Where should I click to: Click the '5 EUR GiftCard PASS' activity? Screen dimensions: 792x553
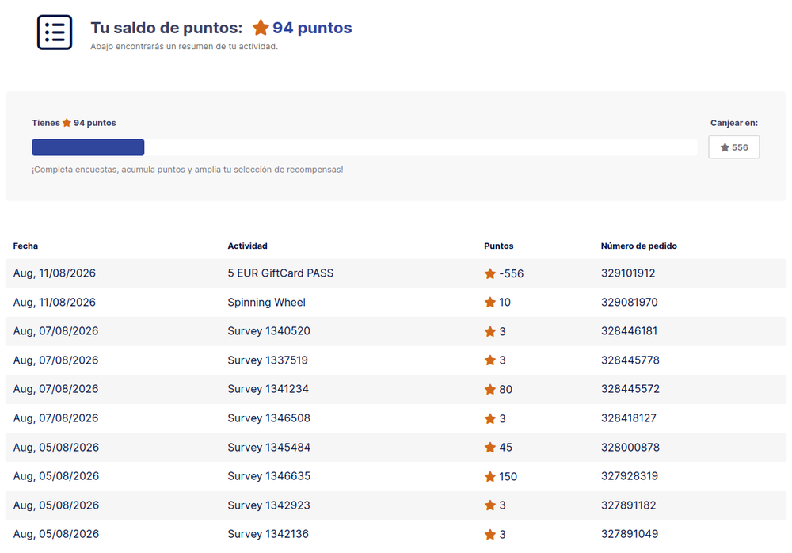(x=280, y=273)
